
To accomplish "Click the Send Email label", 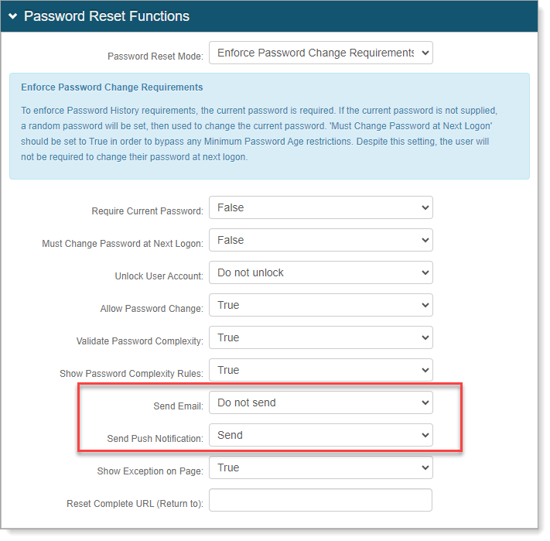I will (178, 406).
